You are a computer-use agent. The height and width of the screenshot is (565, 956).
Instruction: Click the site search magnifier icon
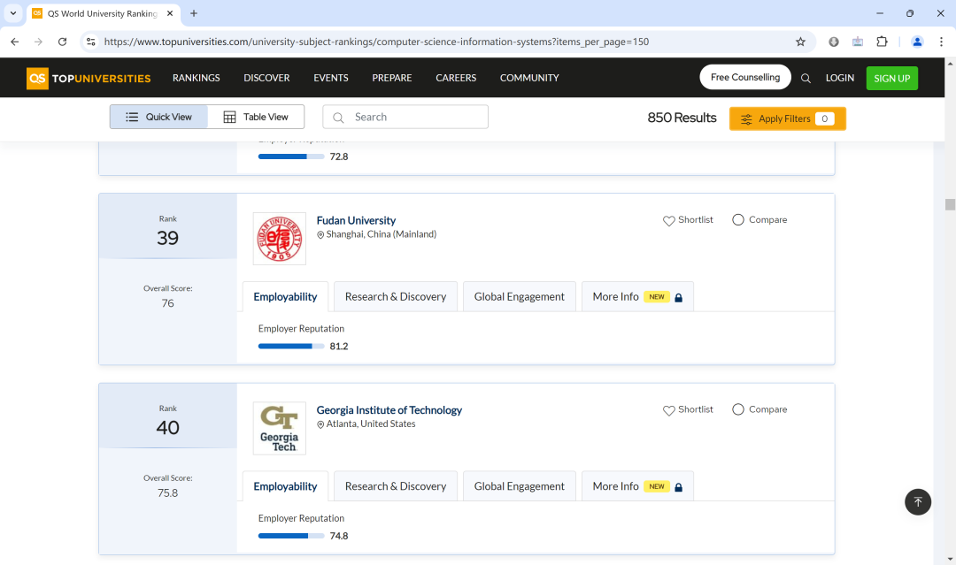click(x=806, y=78)
